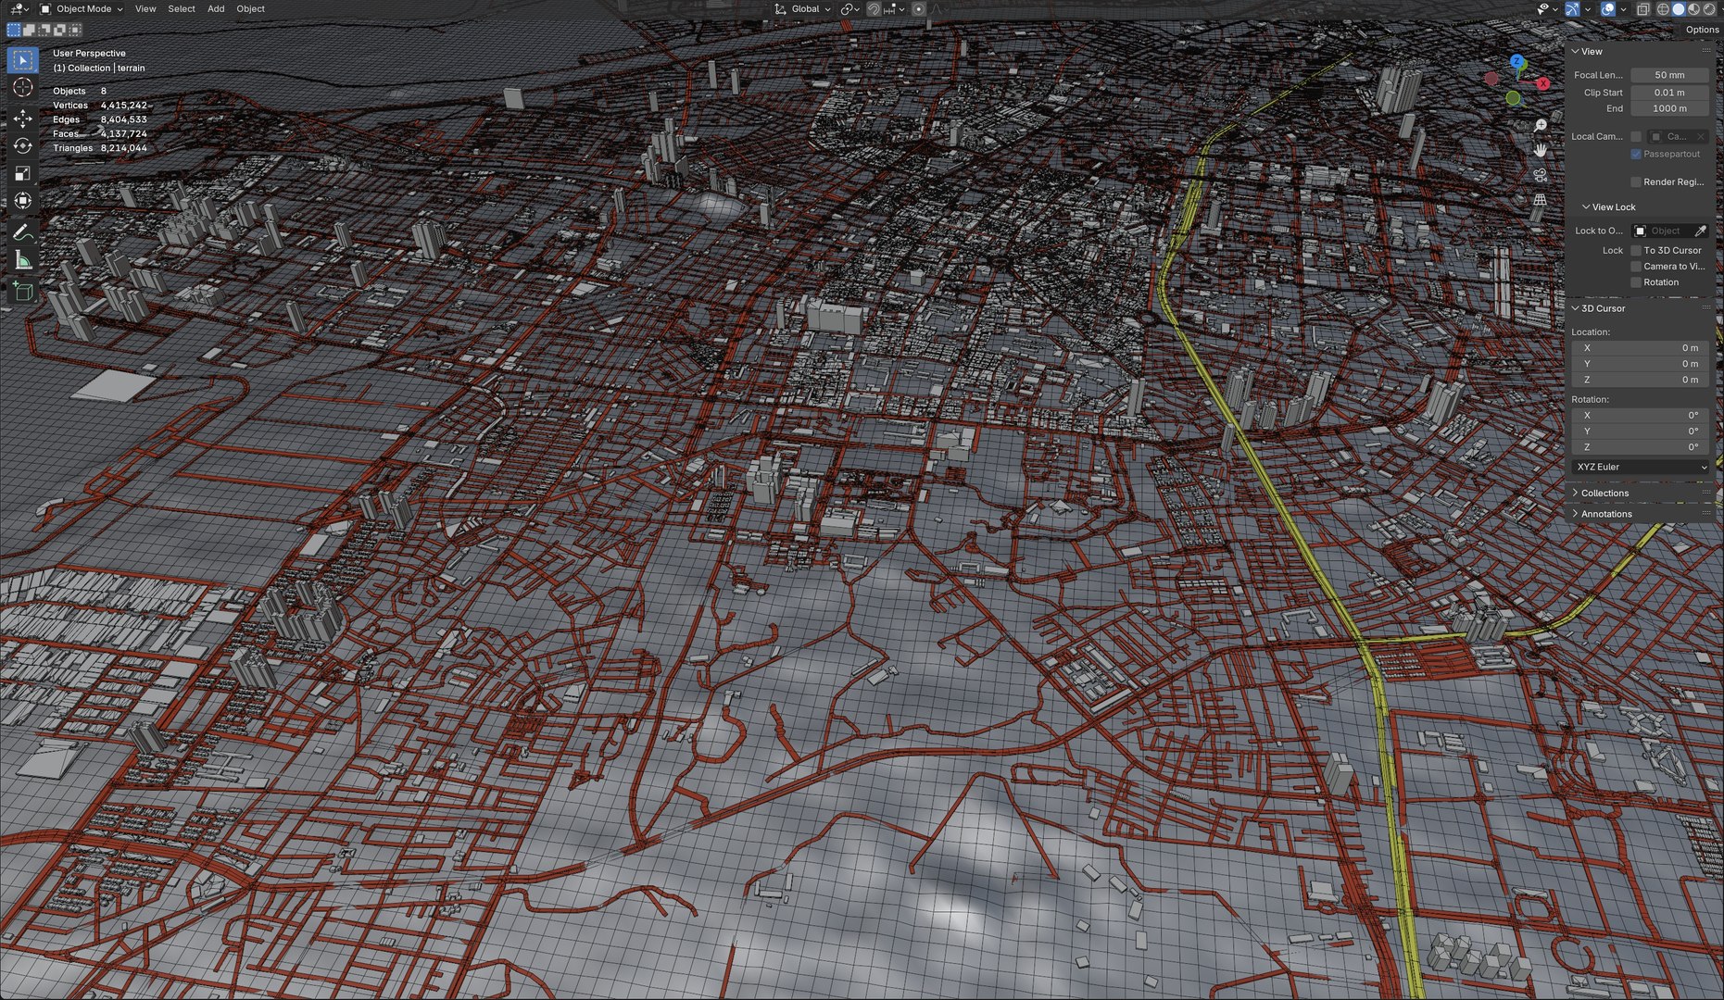Toggle Snap magnet icon
1724x1000 pixels.
point(874,9)
